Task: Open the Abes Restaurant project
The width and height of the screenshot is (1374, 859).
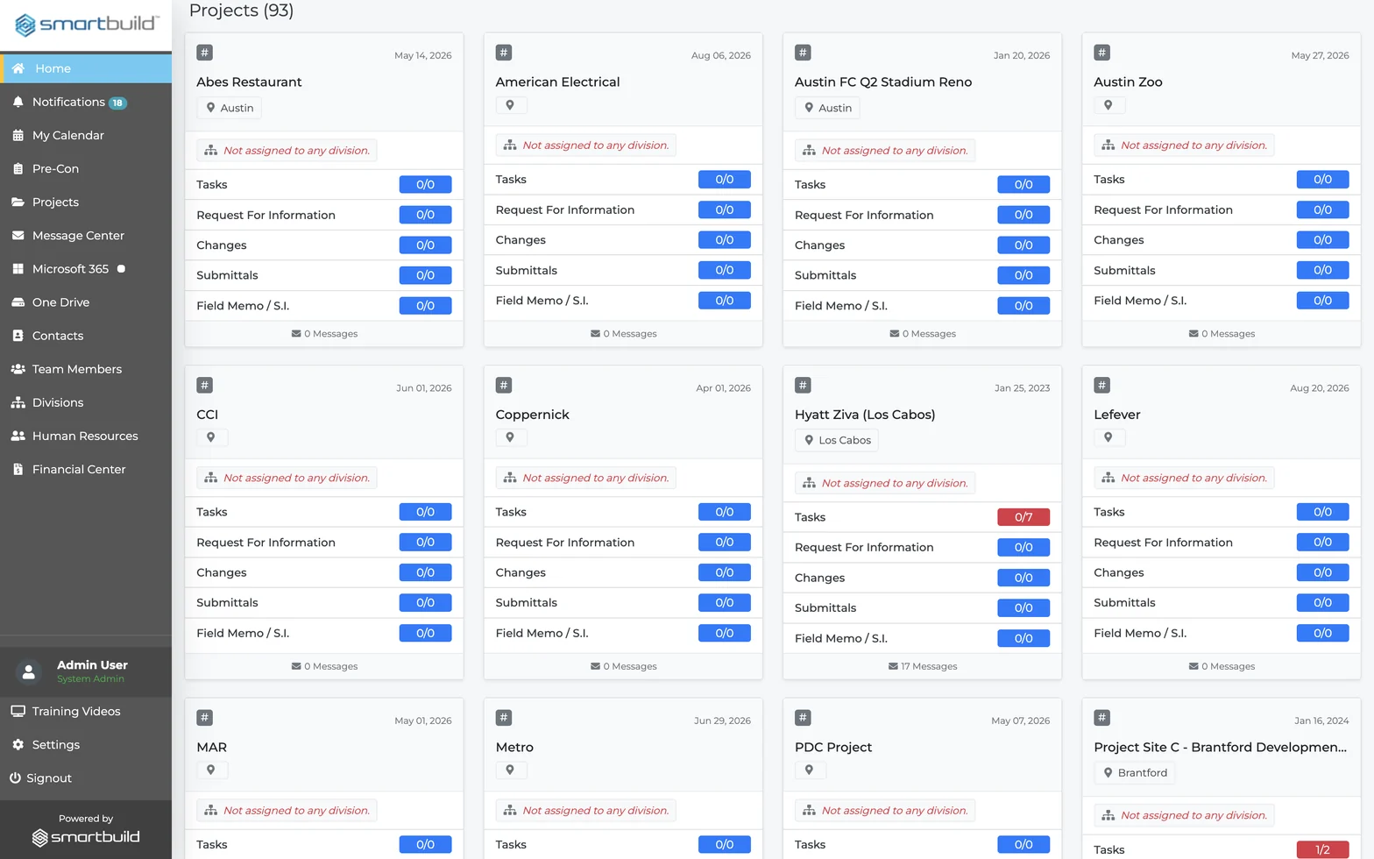Action: pyautogui.click(x=249, y=82)
